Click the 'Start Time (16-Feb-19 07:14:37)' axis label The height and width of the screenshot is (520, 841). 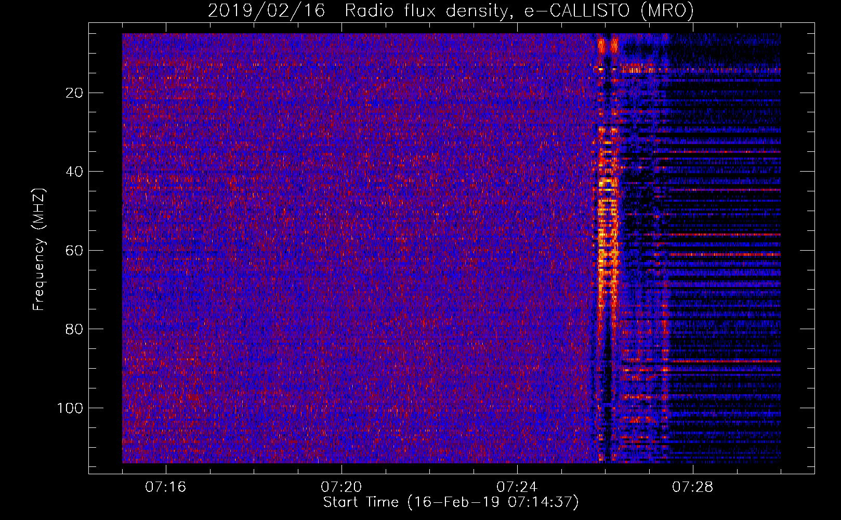[x=451, y=502]
